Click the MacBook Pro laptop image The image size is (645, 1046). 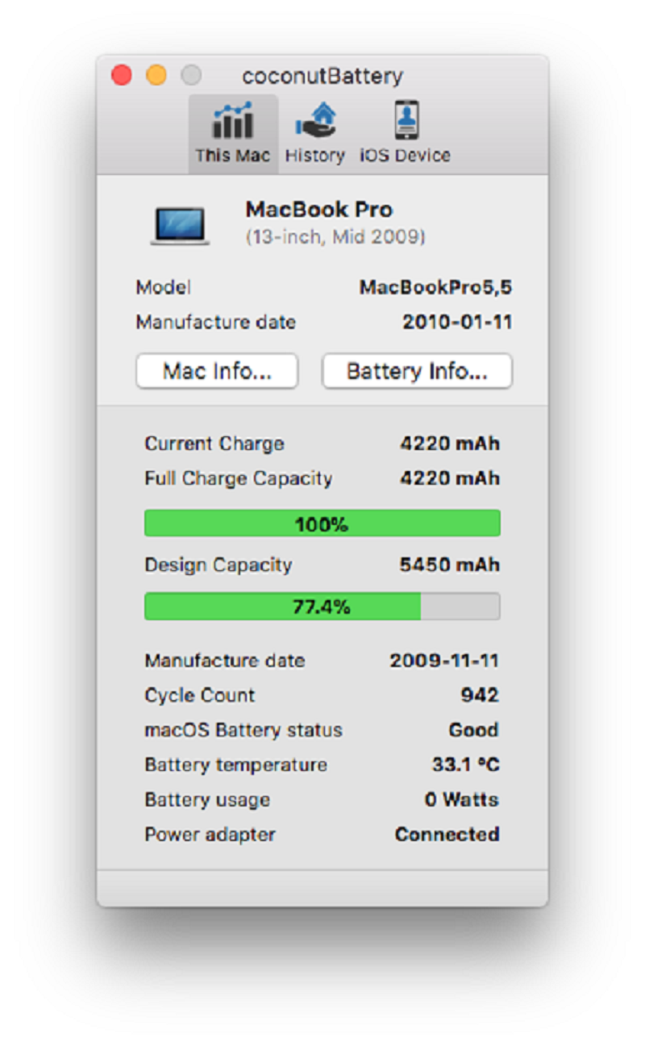point(180,225)
